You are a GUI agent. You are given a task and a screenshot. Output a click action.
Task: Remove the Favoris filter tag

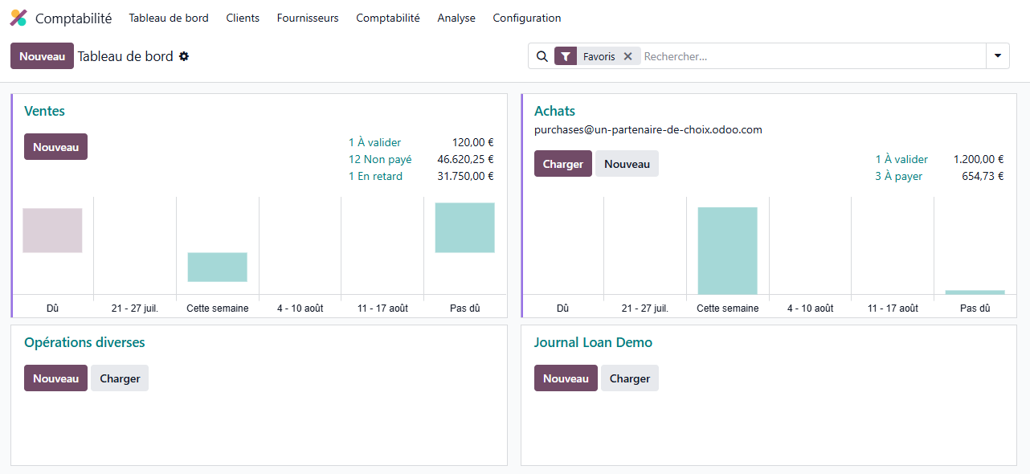coord(628,56)
